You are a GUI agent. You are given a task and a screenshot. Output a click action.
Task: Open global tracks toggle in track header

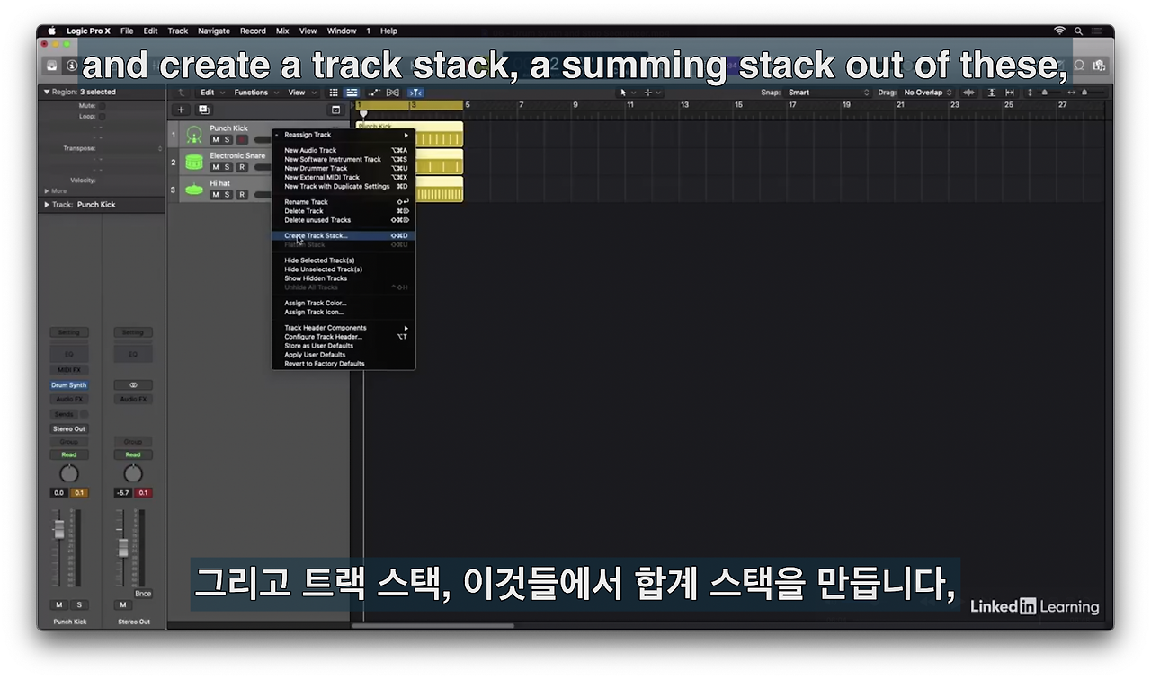(336, 110)
